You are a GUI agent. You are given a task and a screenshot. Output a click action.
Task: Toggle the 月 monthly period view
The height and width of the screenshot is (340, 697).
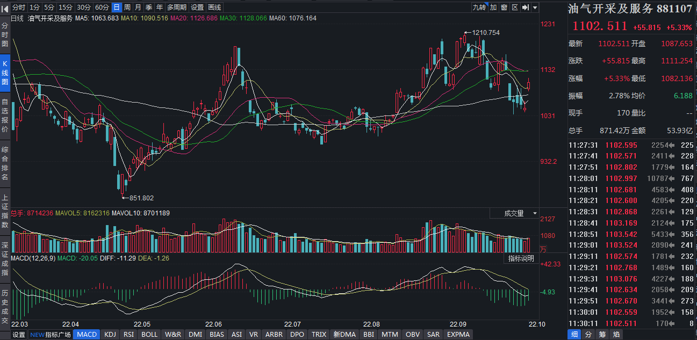tap(138, 8)
